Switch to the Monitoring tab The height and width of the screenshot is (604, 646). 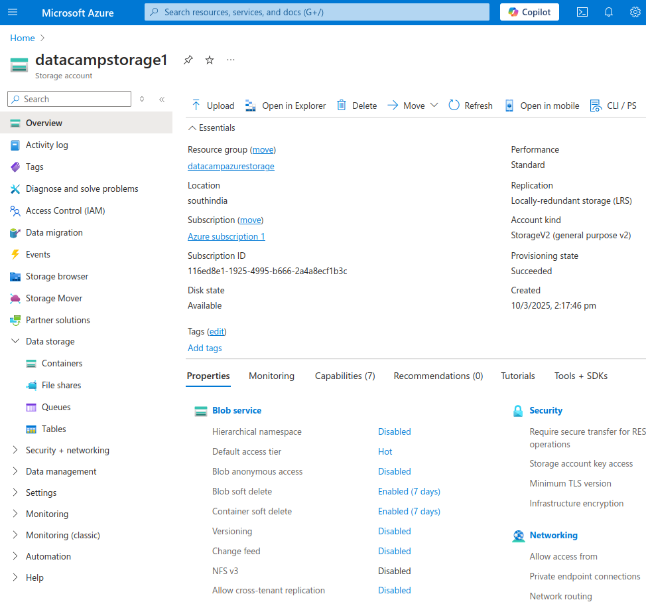(x=271, y=376)
